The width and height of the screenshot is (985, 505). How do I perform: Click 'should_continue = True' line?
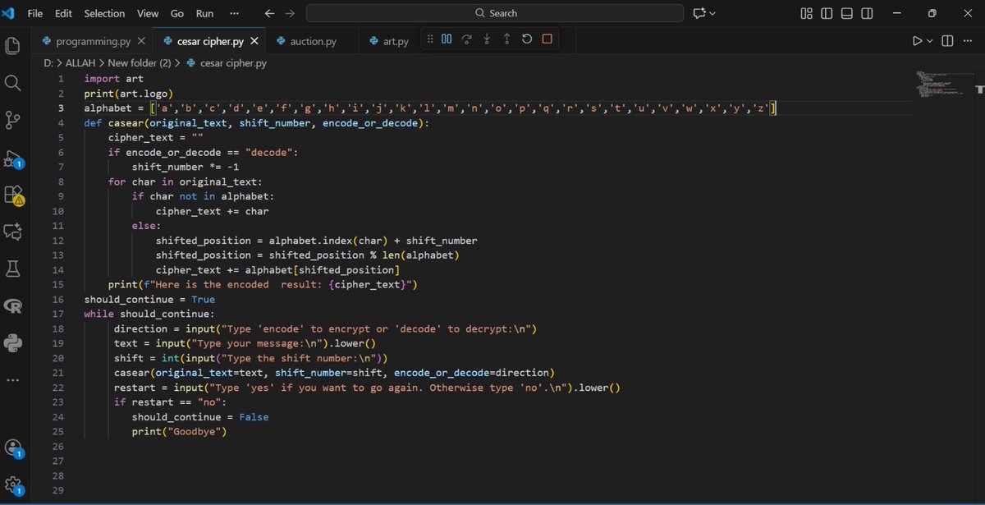[149, 299]
